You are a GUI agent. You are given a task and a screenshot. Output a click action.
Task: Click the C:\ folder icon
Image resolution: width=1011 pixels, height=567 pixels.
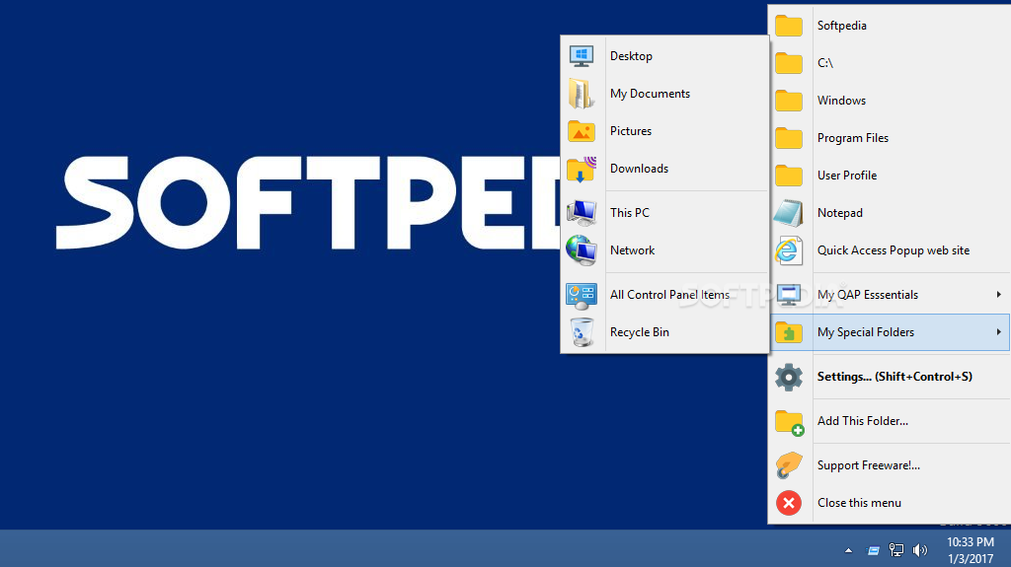(789, 63)
